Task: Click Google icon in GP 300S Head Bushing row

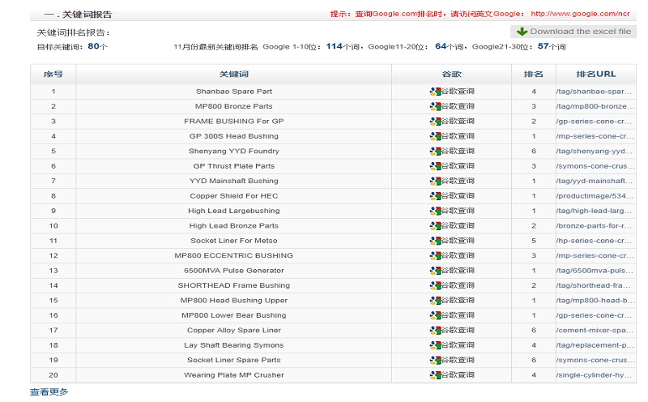Action: pos(435,136)
